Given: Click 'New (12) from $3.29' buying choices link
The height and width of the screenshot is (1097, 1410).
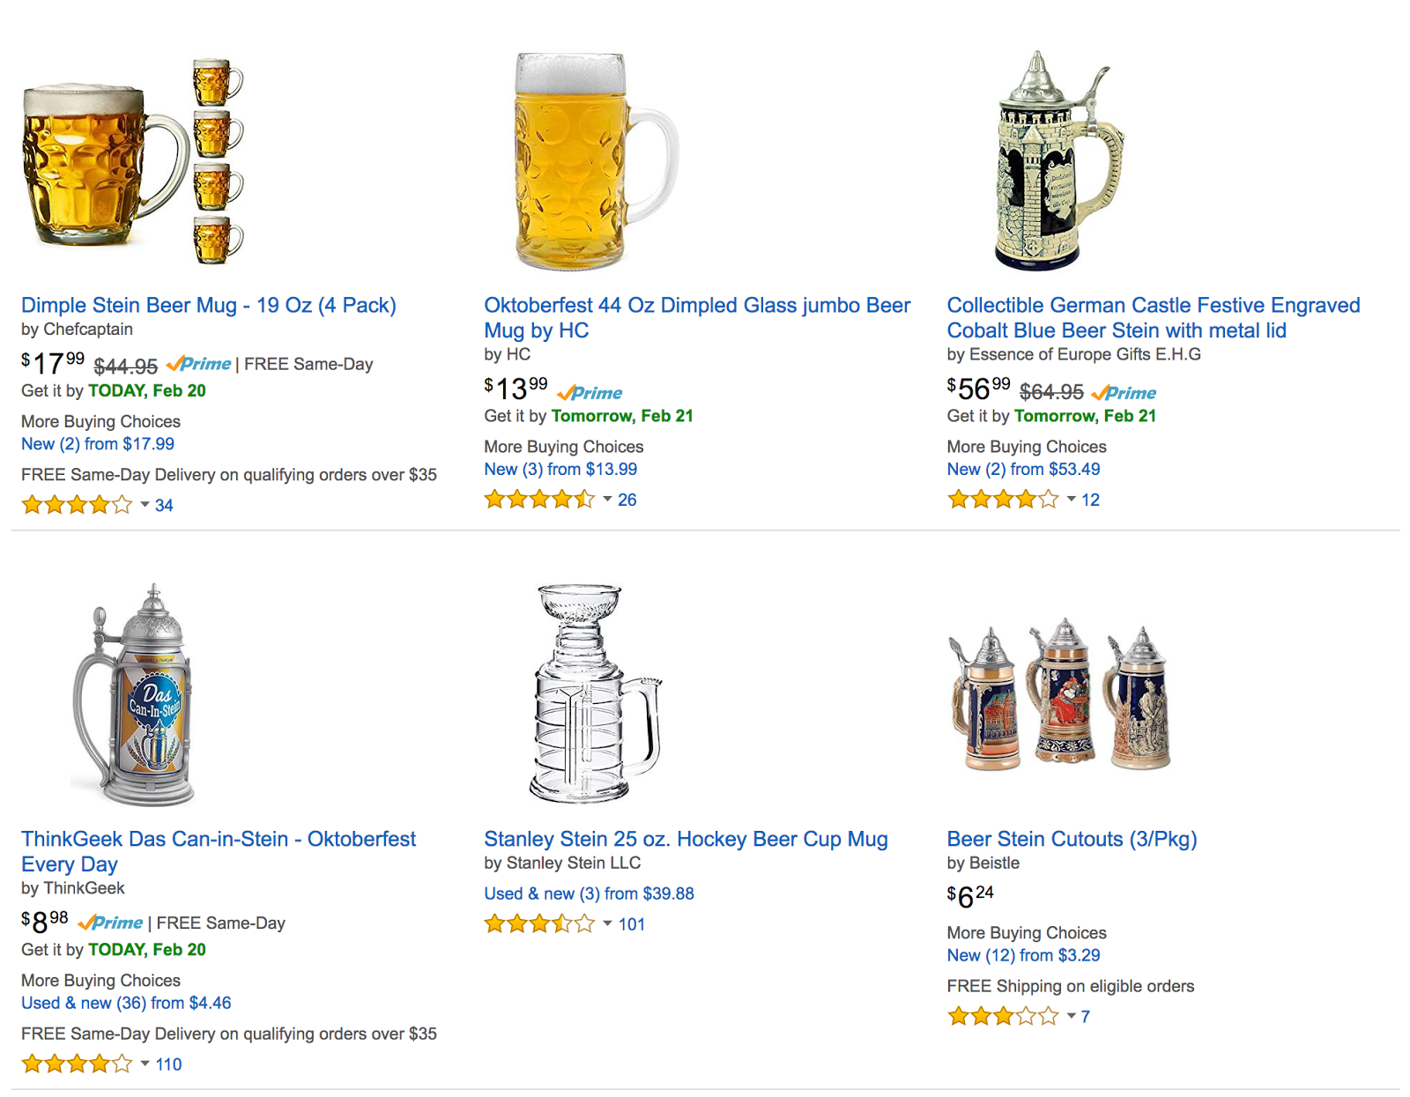Looking at the screenshot, I should 1023,955.
